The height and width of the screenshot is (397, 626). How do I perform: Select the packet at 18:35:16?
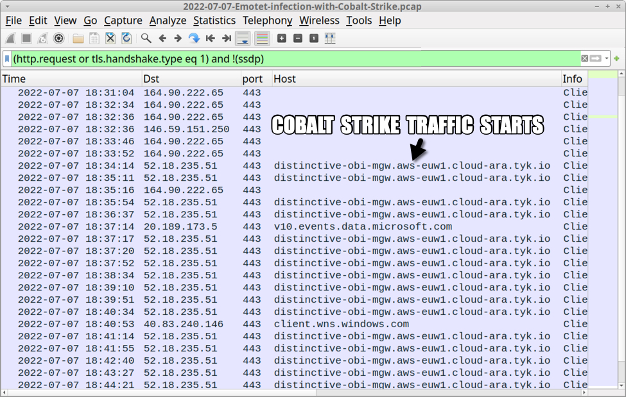294,190
